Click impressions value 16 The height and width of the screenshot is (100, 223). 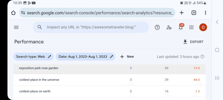pyautogui.click(x=166, y=91)
